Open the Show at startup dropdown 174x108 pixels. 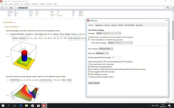pos(106,49)
